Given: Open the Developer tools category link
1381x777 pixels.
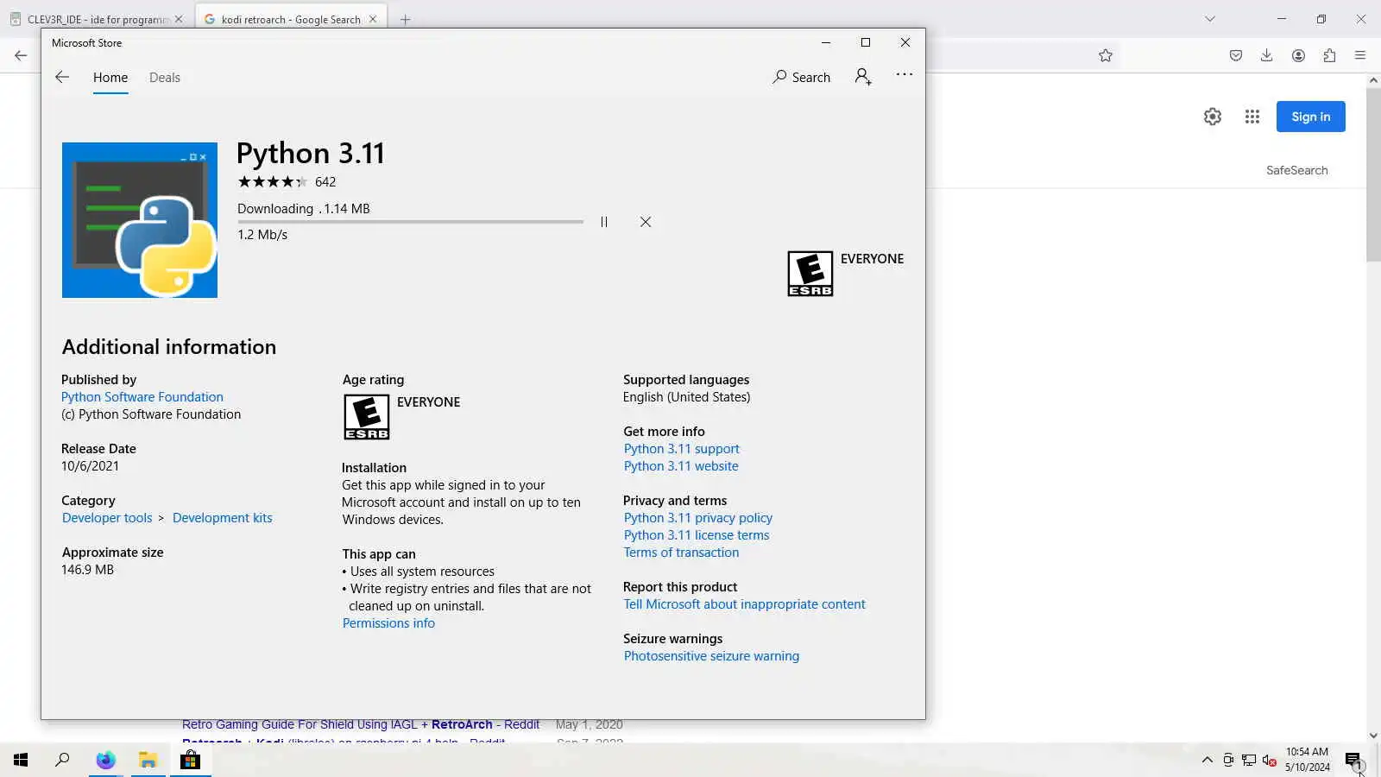Looking at the screenshot, I should [x=107, y=518].
